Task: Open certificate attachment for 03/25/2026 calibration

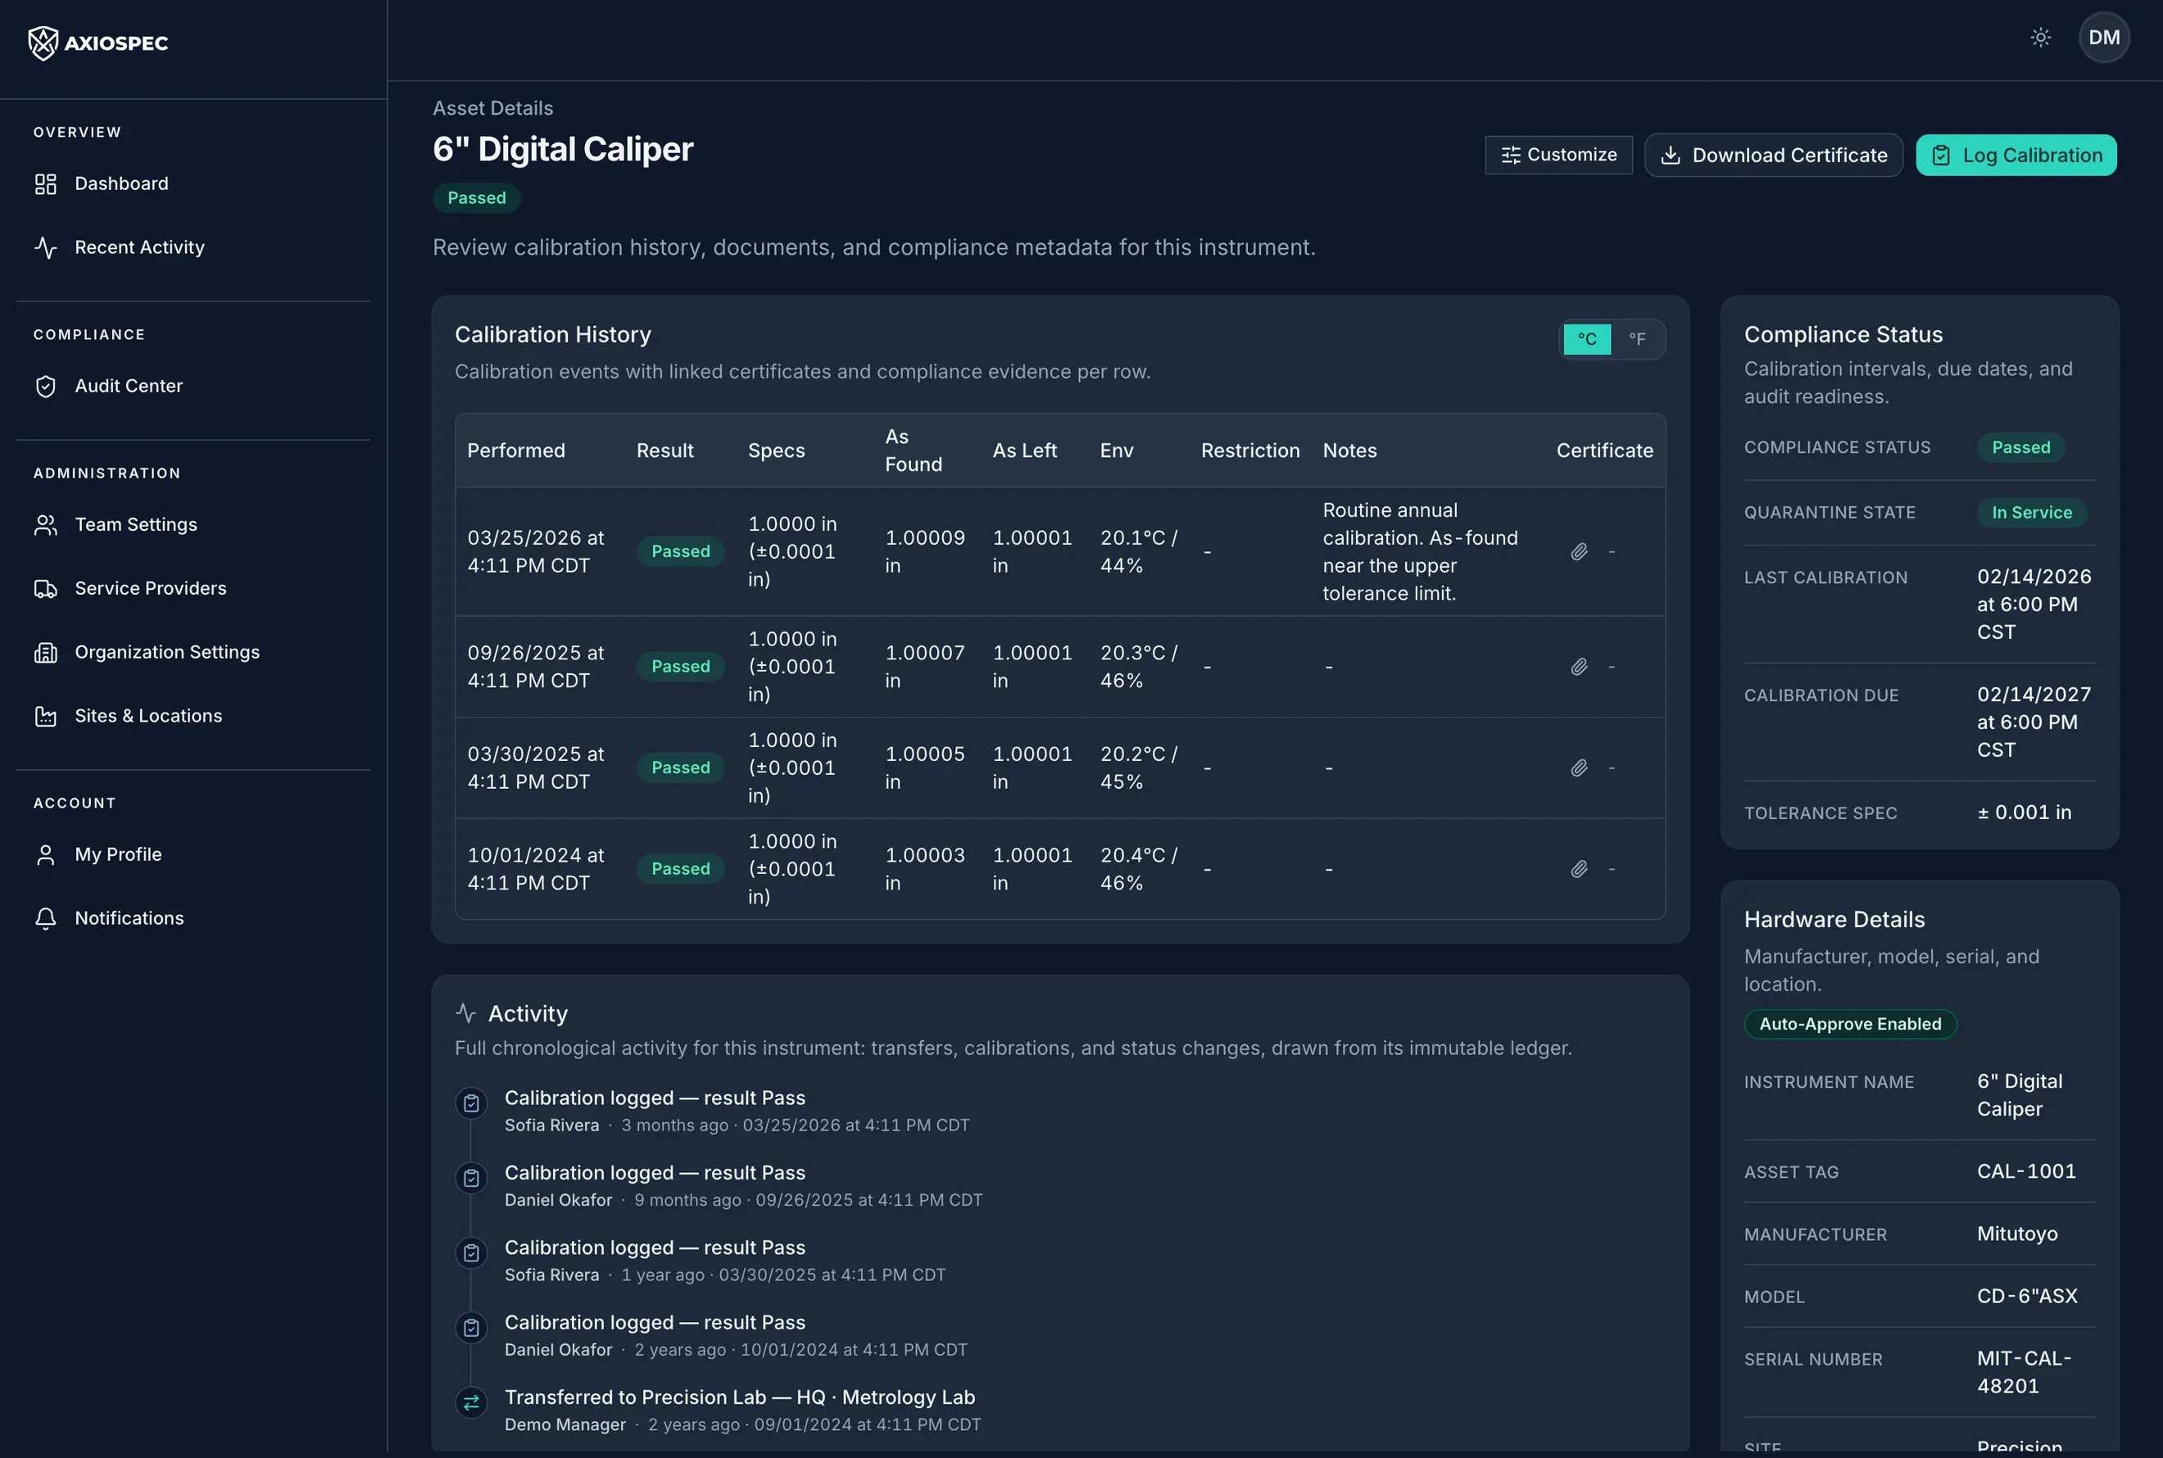Action: coord(1579,551)
